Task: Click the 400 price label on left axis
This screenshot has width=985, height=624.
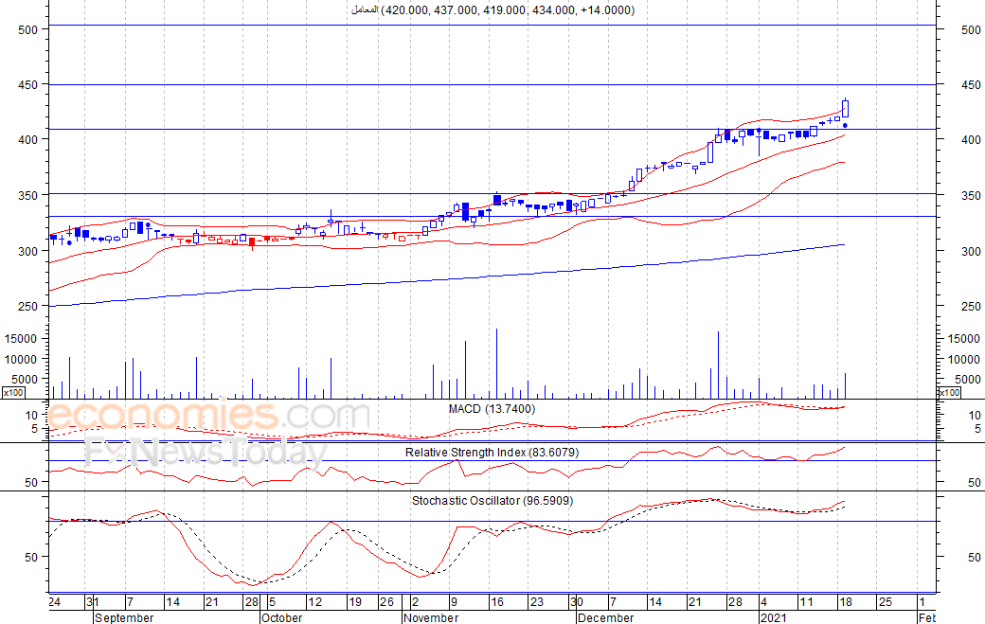Action: 28,139
